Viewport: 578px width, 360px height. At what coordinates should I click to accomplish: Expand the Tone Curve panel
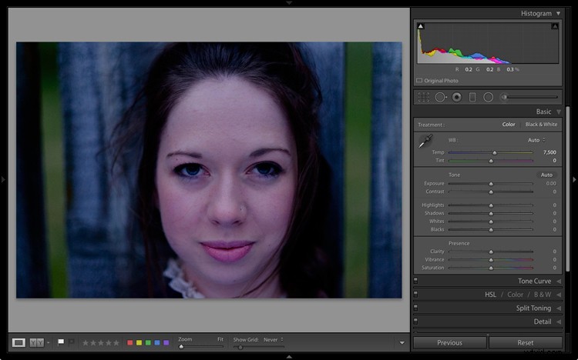click(559, 282)
